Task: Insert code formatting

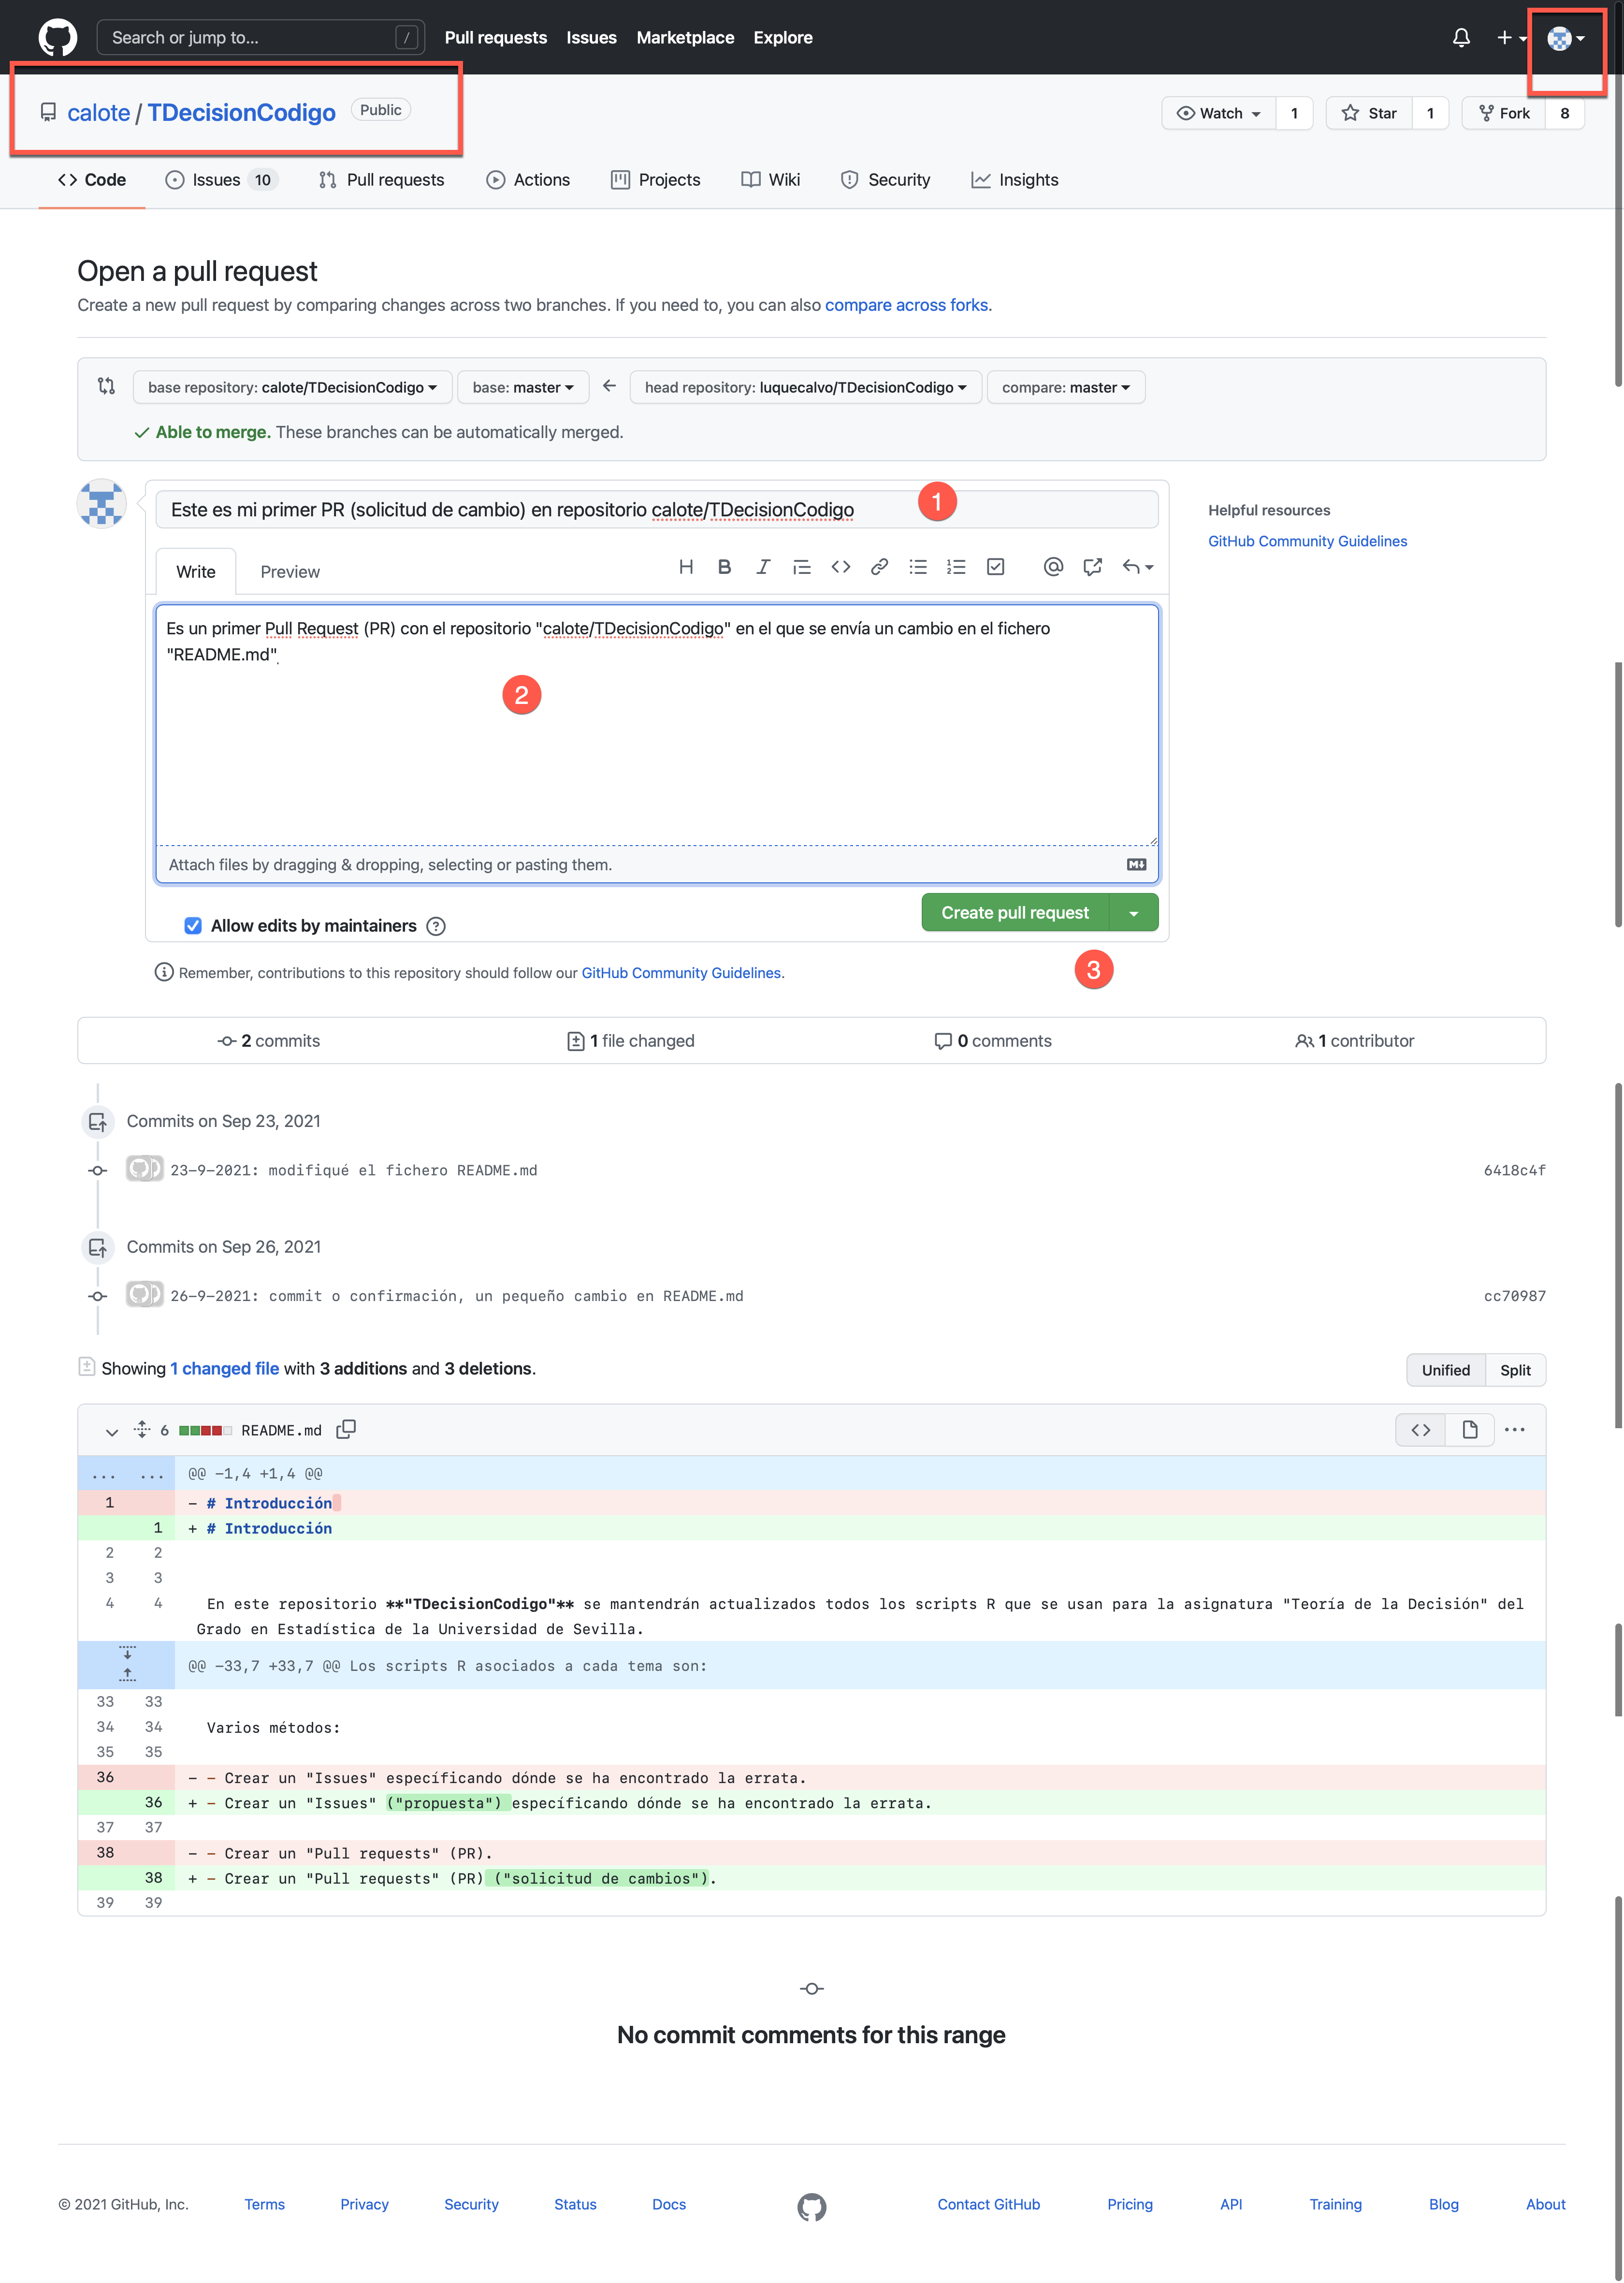Action: point(840,567)
